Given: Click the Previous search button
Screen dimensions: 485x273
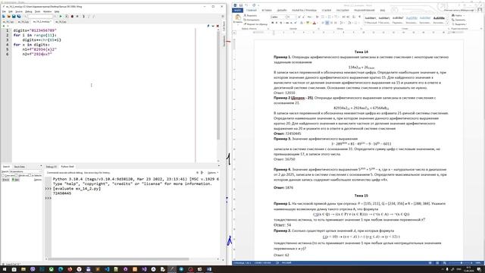Looking at the screenshot, I should (x=5, y=180).
